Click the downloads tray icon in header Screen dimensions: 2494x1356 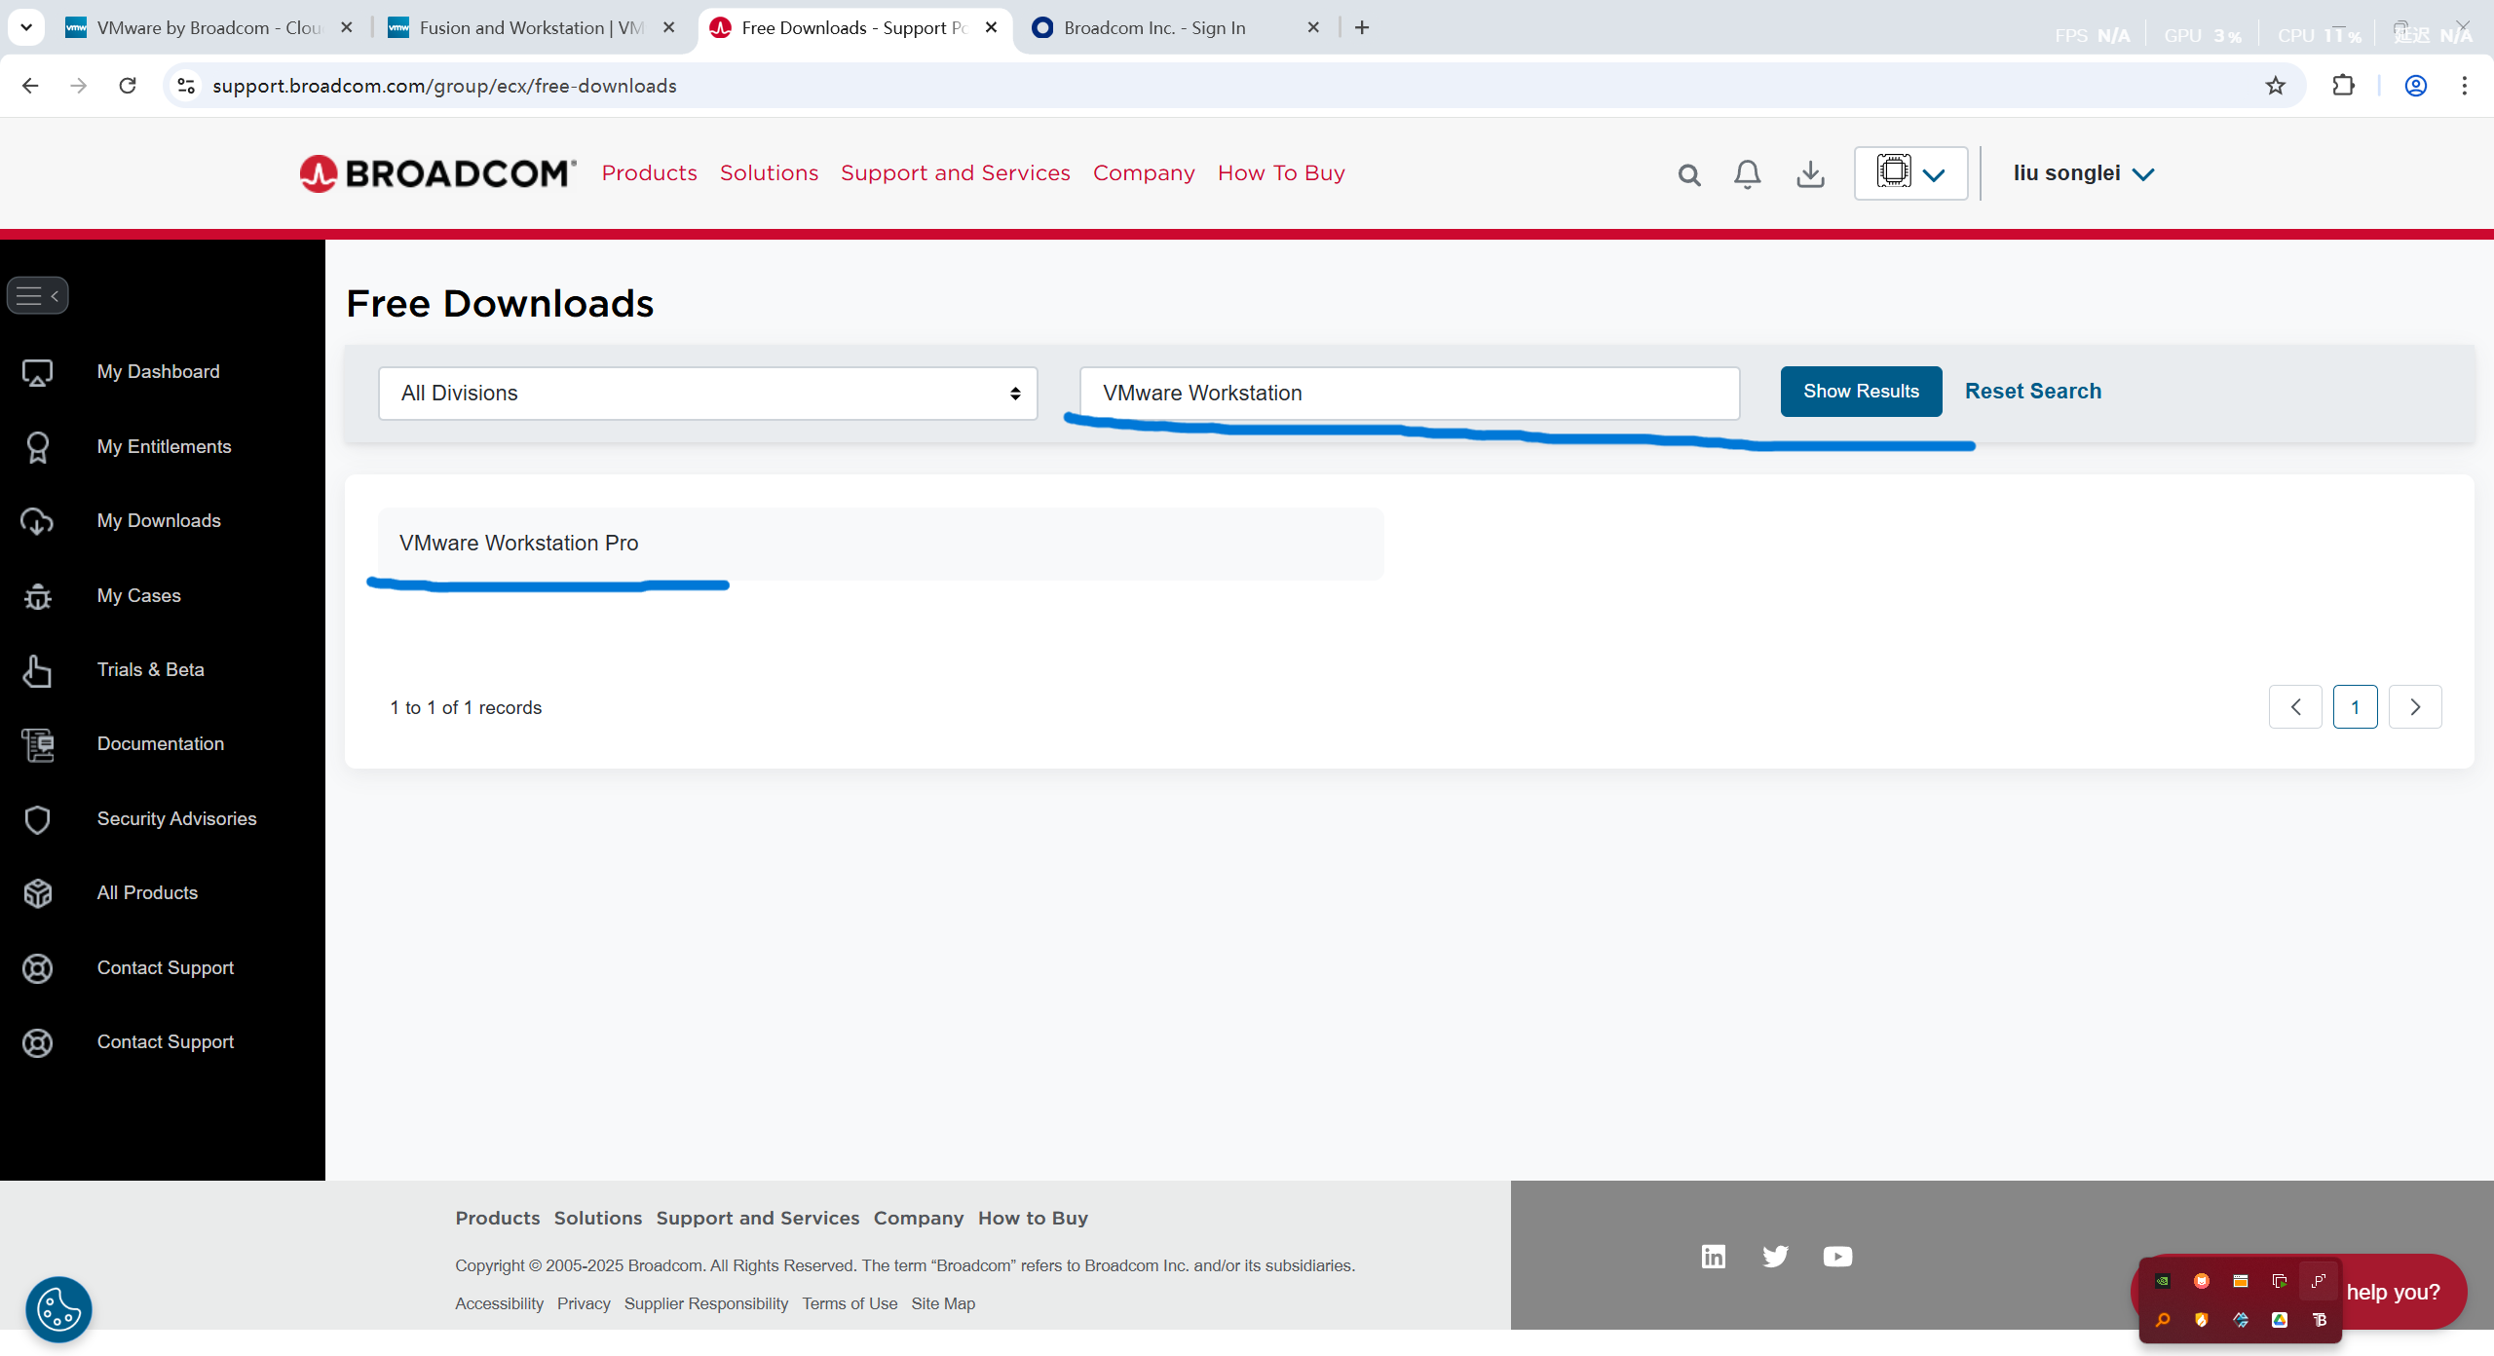click(x=1810, y=174)
